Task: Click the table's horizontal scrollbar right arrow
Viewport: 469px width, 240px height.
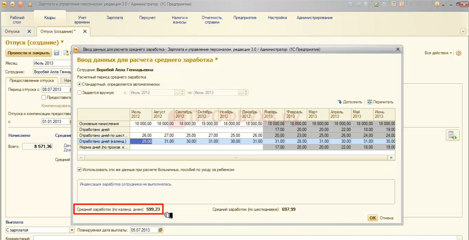Action: coord(392,158)
